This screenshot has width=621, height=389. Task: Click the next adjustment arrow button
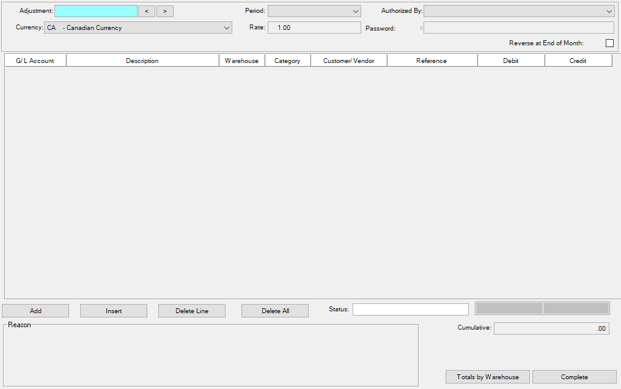pos(165,11)
